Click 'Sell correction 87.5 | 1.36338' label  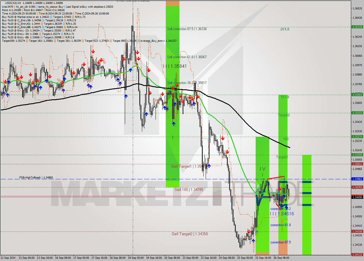(187, 29)
